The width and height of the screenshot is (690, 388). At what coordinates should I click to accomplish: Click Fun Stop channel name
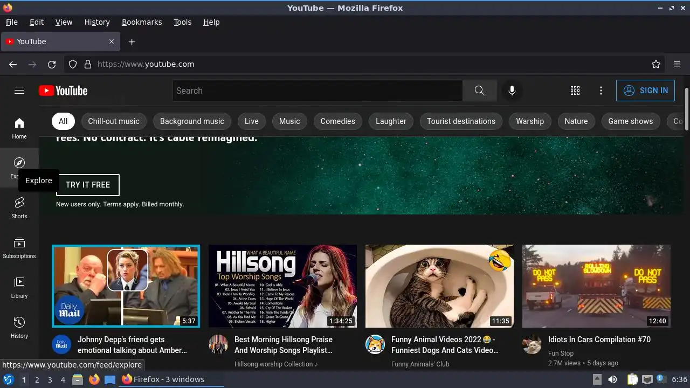[561, 354]
